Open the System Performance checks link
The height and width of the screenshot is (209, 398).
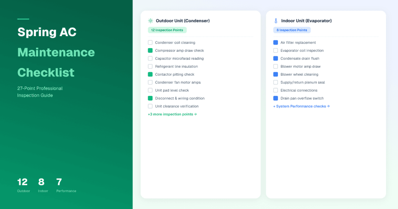[x=301, y=106]
